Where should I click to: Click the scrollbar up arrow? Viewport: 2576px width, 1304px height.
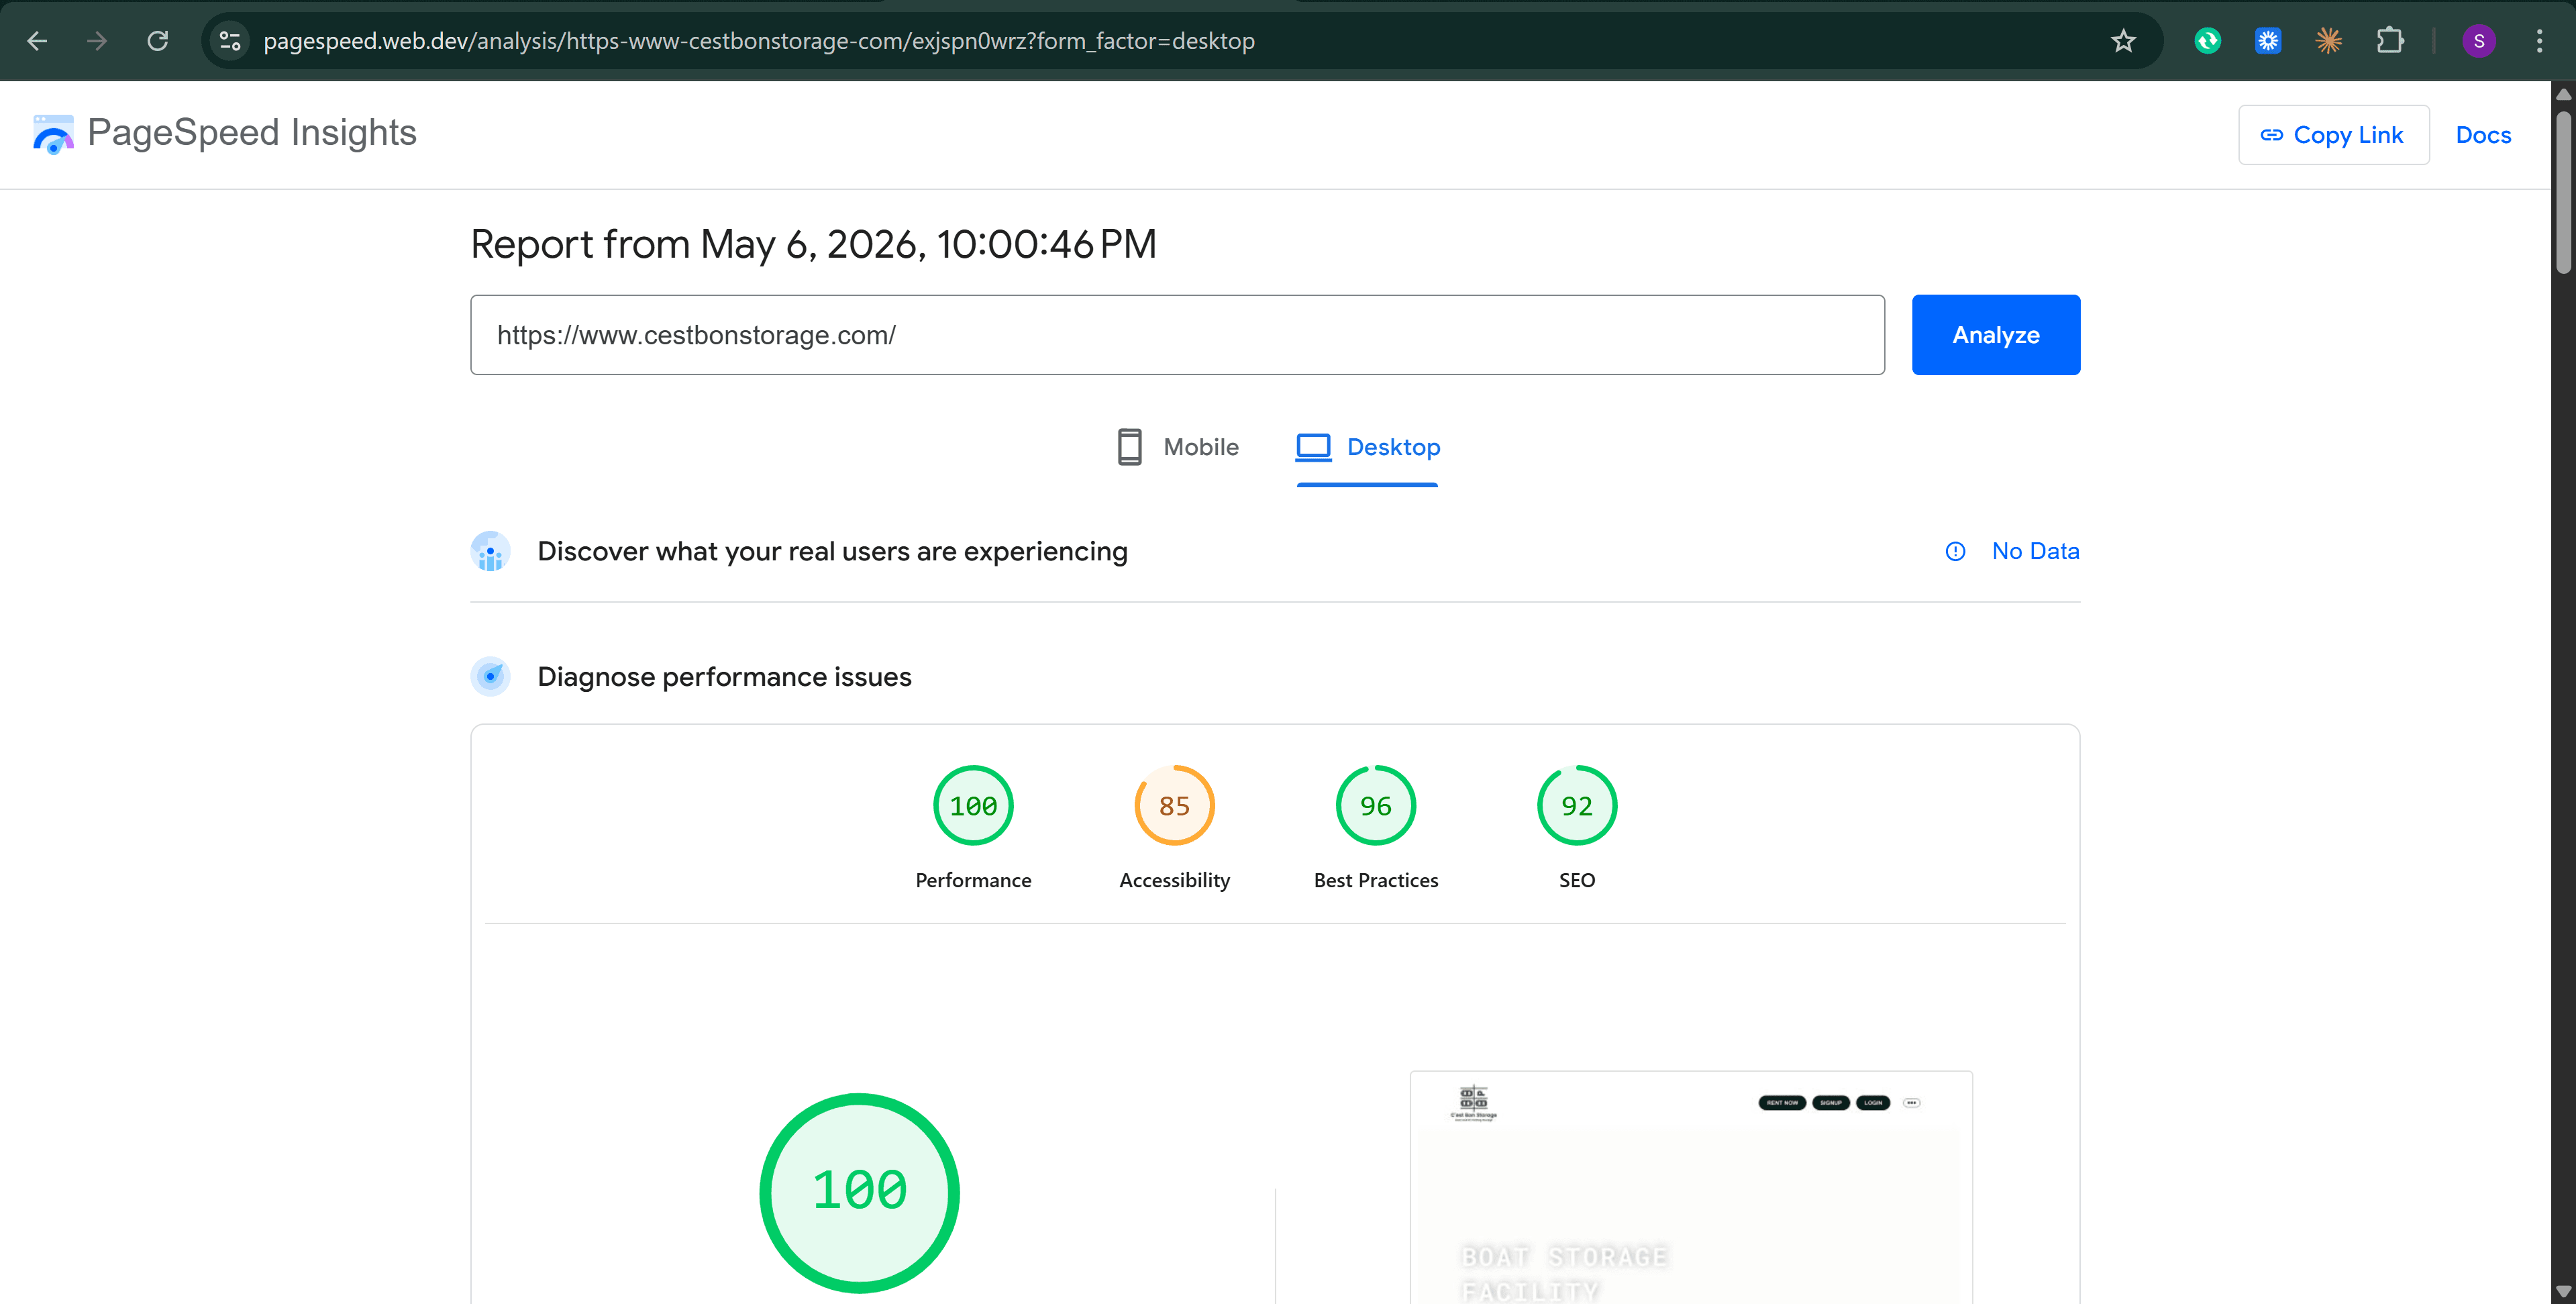coord(2563,94)
